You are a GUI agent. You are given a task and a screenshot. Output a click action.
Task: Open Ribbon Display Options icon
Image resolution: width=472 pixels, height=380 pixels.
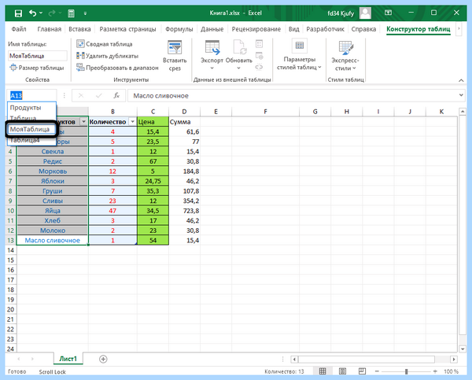[389, 13]
